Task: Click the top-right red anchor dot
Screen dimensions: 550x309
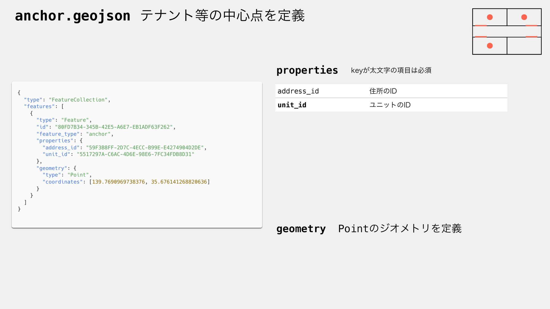Action: pos(524,17)
